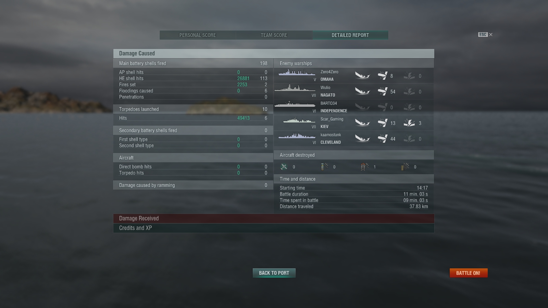This screenshot has width=548, height=308.
Task: Select the Detailed Report tab
Action: 350,35
